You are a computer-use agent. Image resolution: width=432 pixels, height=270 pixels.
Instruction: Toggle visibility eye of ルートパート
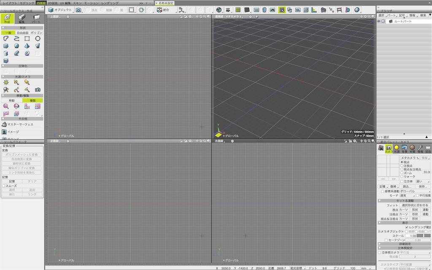tap(379, 21)
